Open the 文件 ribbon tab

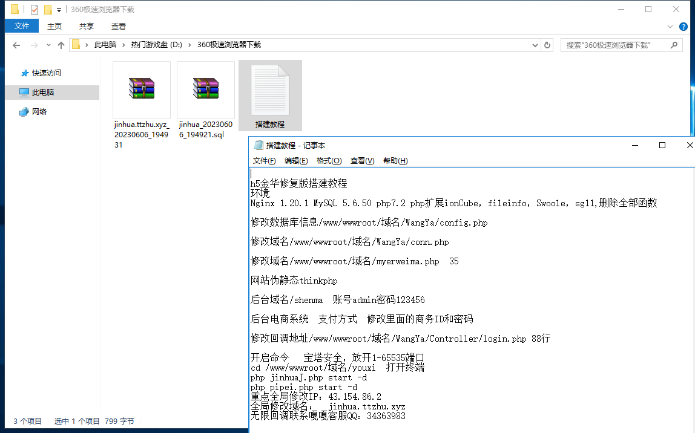pyautogui.click(x=22, y=26)
